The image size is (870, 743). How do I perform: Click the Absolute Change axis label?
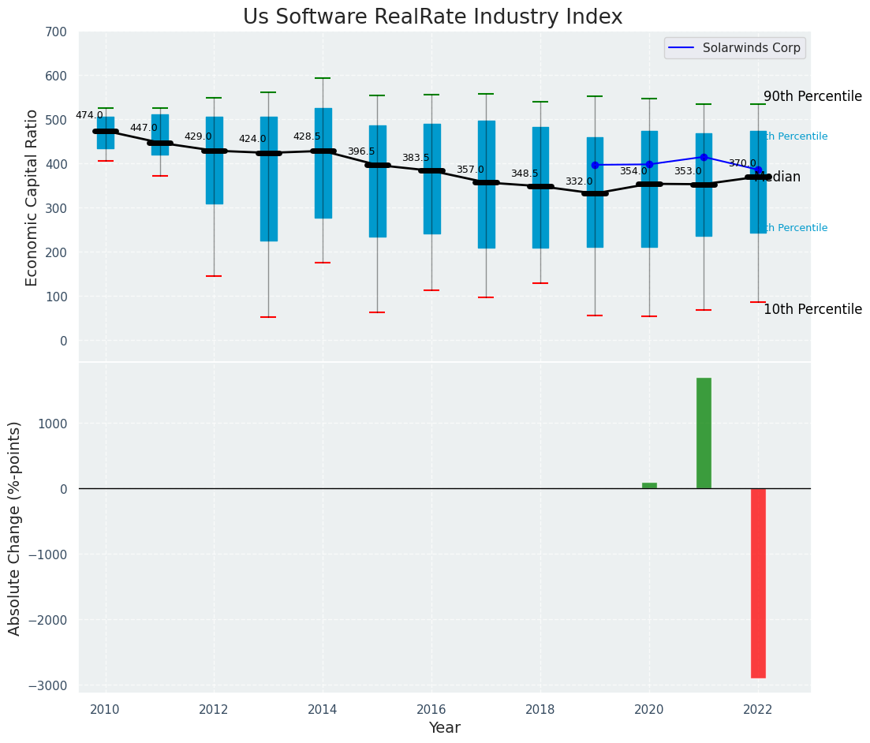coord(14,528)
